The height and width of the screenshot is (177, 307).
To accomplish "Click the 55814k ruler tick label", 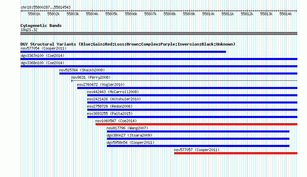I will pos(286,14).
